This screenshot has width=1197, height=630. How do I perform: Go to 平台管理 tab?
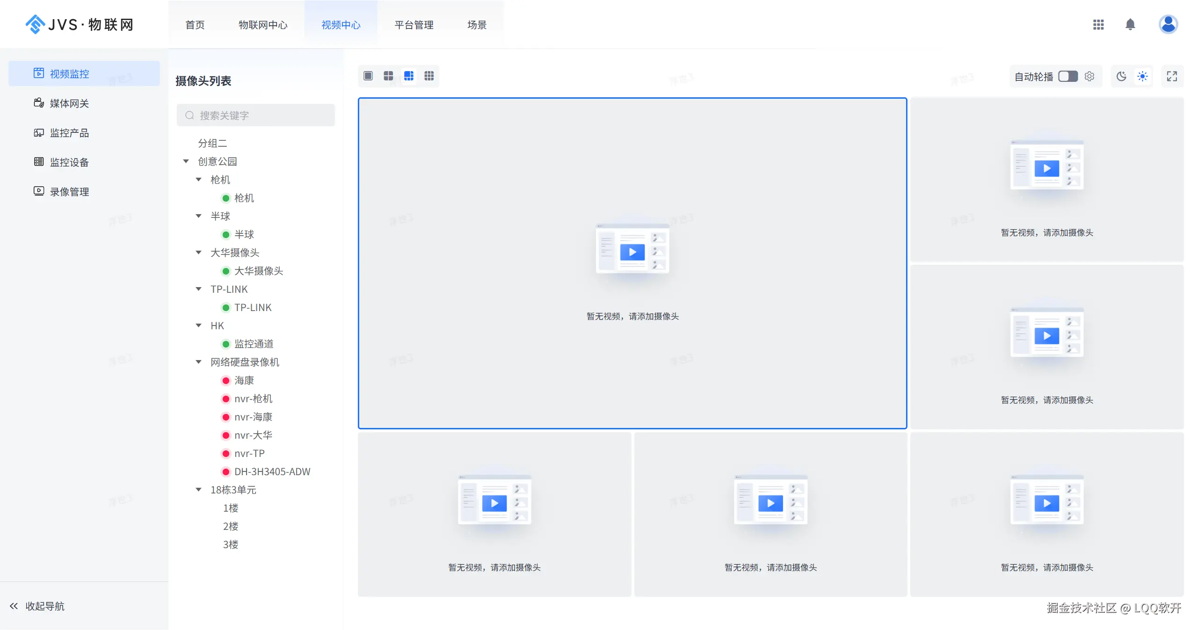click(x=414, y=25)
